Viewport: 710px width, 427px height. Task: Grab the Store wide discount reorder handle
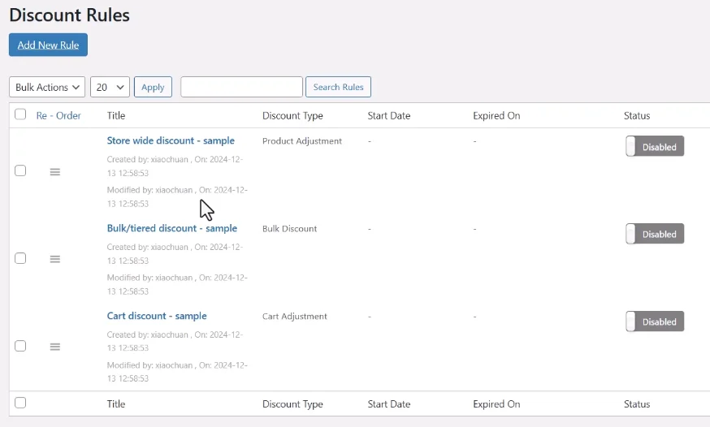[x=54, y=172]
